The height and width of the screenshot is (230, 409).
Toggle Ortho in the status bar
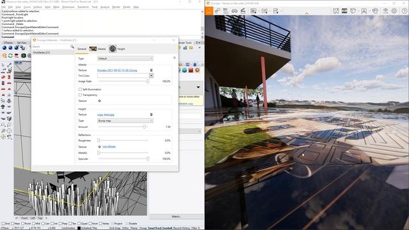pyautogui.click(x=125, y=227)
